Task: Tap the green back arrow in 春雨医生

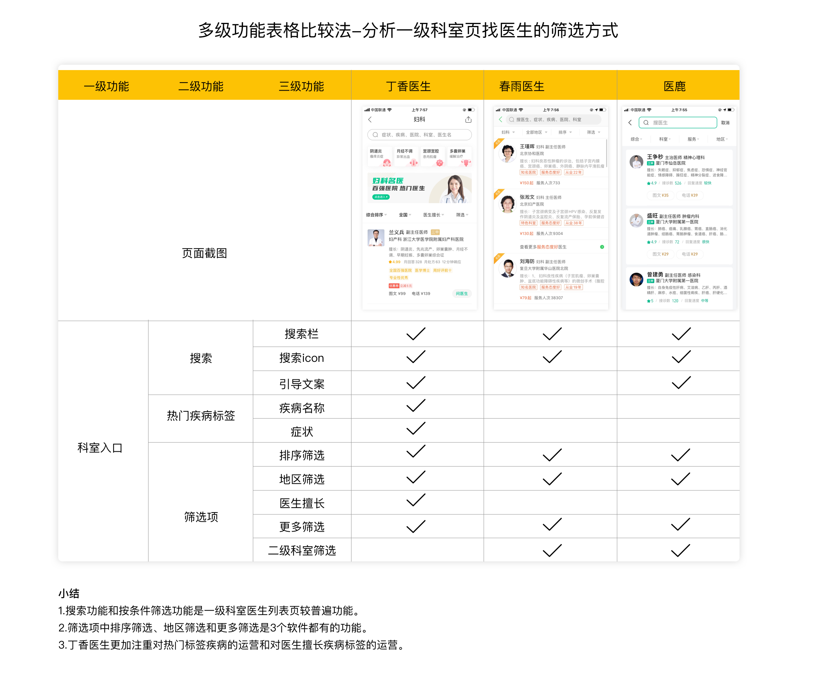Action: point(500,119)
